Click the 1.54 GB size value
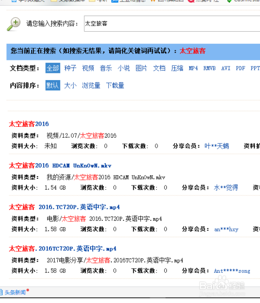The height and width of the screenshot is (303, 260). 55,188
